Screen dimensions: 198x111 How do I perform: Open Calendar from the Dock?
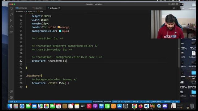pyautogui.click(x=58, y=106)
